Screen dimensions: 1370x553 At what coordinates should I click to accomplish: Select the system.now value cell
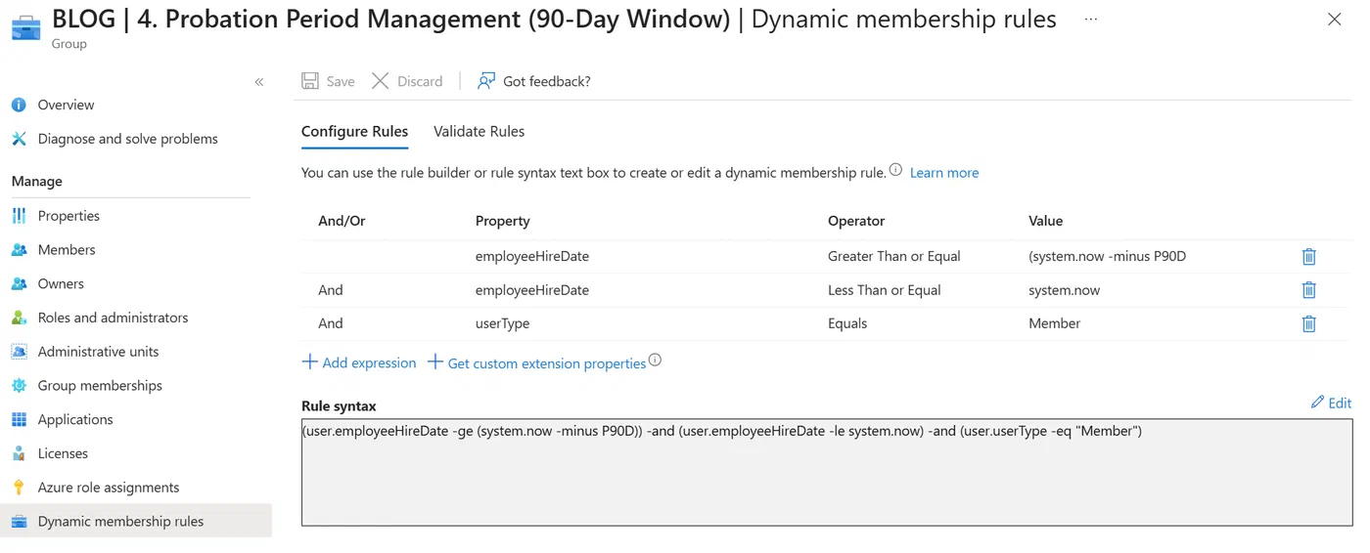pos(1065,290)
